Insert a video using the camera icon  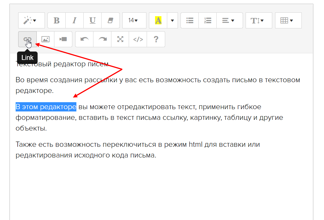[63, 39]
